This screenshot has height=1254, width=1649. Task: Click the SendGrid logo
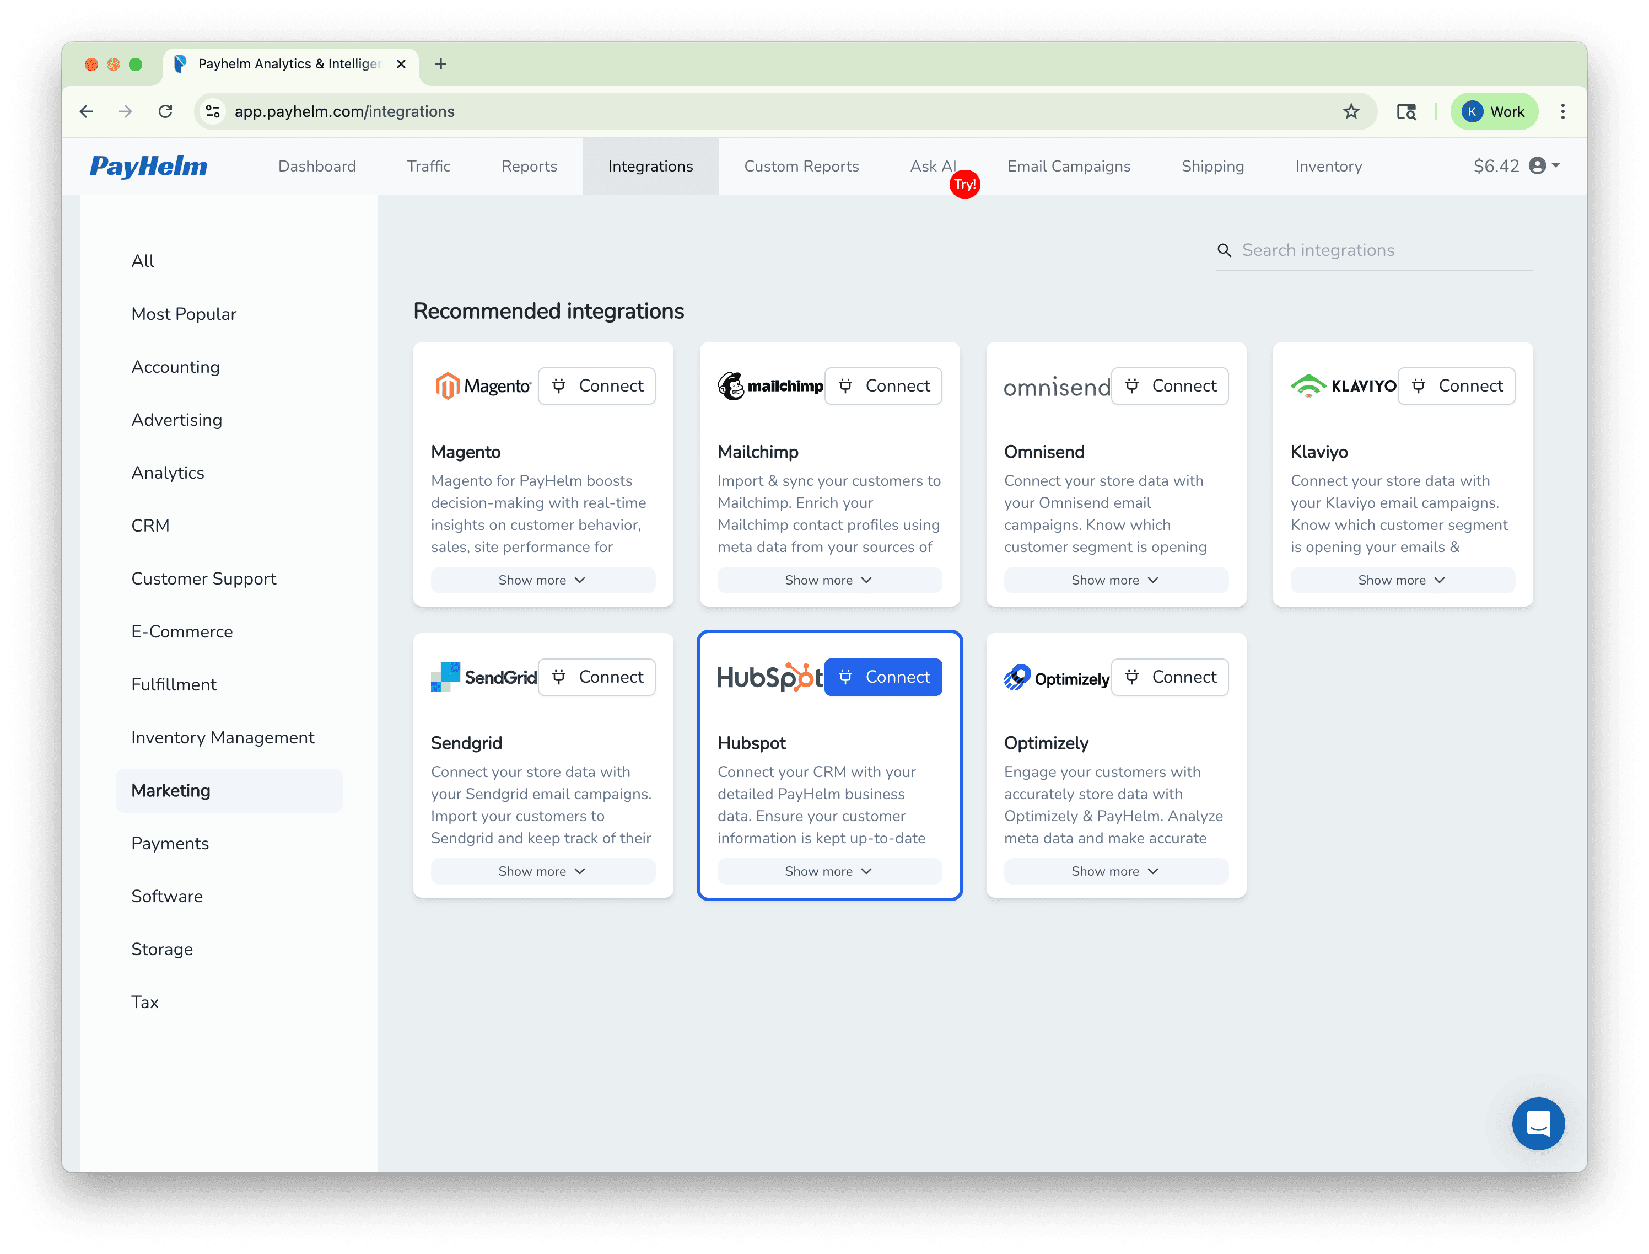coord(483,676)
